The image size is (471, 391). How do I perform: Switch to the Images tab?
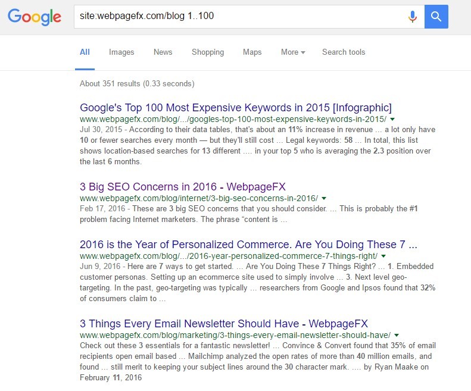click(x=121, y=52)
